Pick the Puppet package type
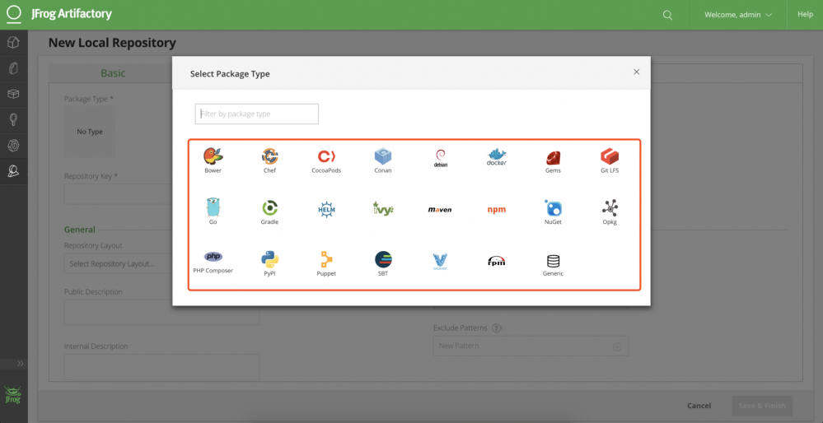Screen dimensions: 823x423 [x=326, y=263]
